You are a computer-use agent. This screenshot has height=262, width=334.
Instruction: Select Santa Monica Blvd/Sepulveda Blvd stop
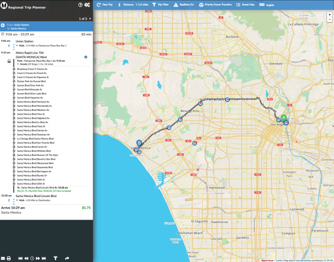point(35,167)
